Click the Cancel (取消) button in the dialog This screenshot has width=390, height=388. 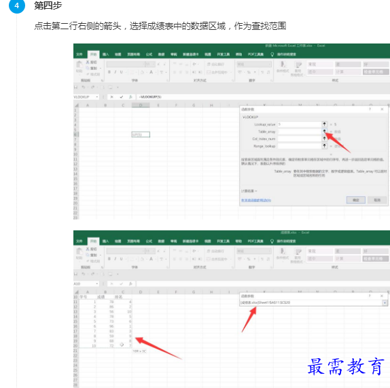click(377, 200)
